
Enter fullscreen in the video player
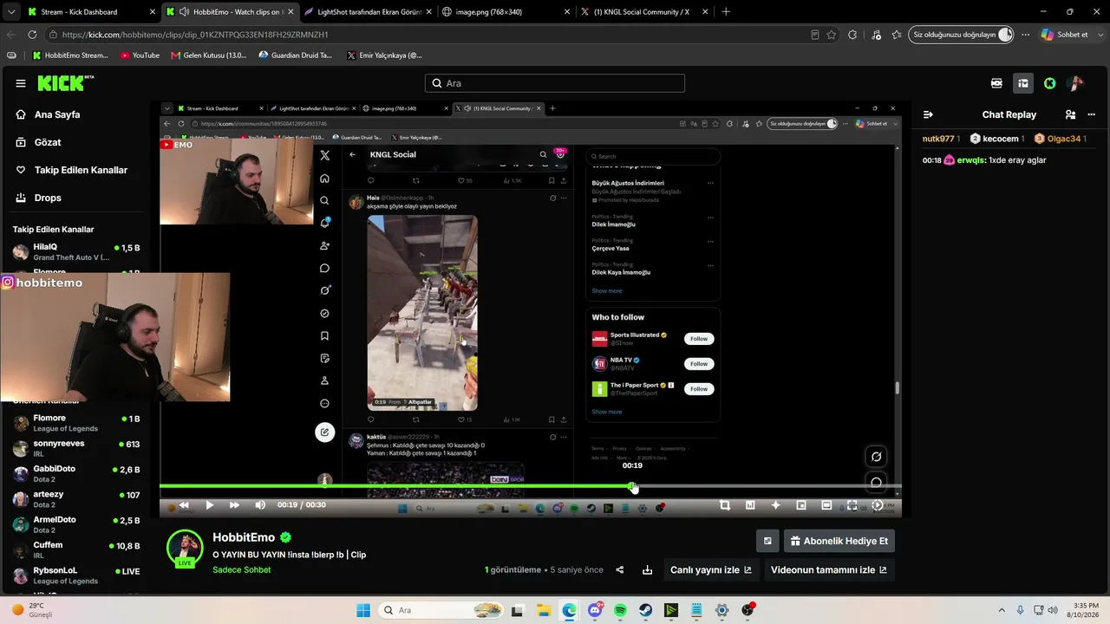(x=852, y=505)
